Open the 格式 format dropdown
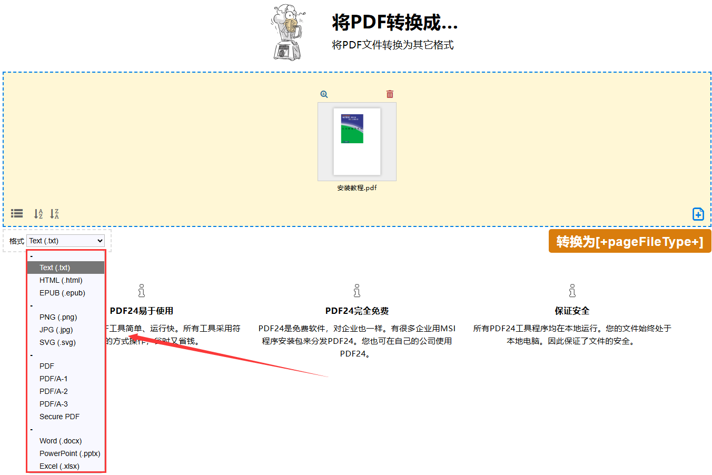This screenshot has height=475, width=712. [x=65, y=241]
